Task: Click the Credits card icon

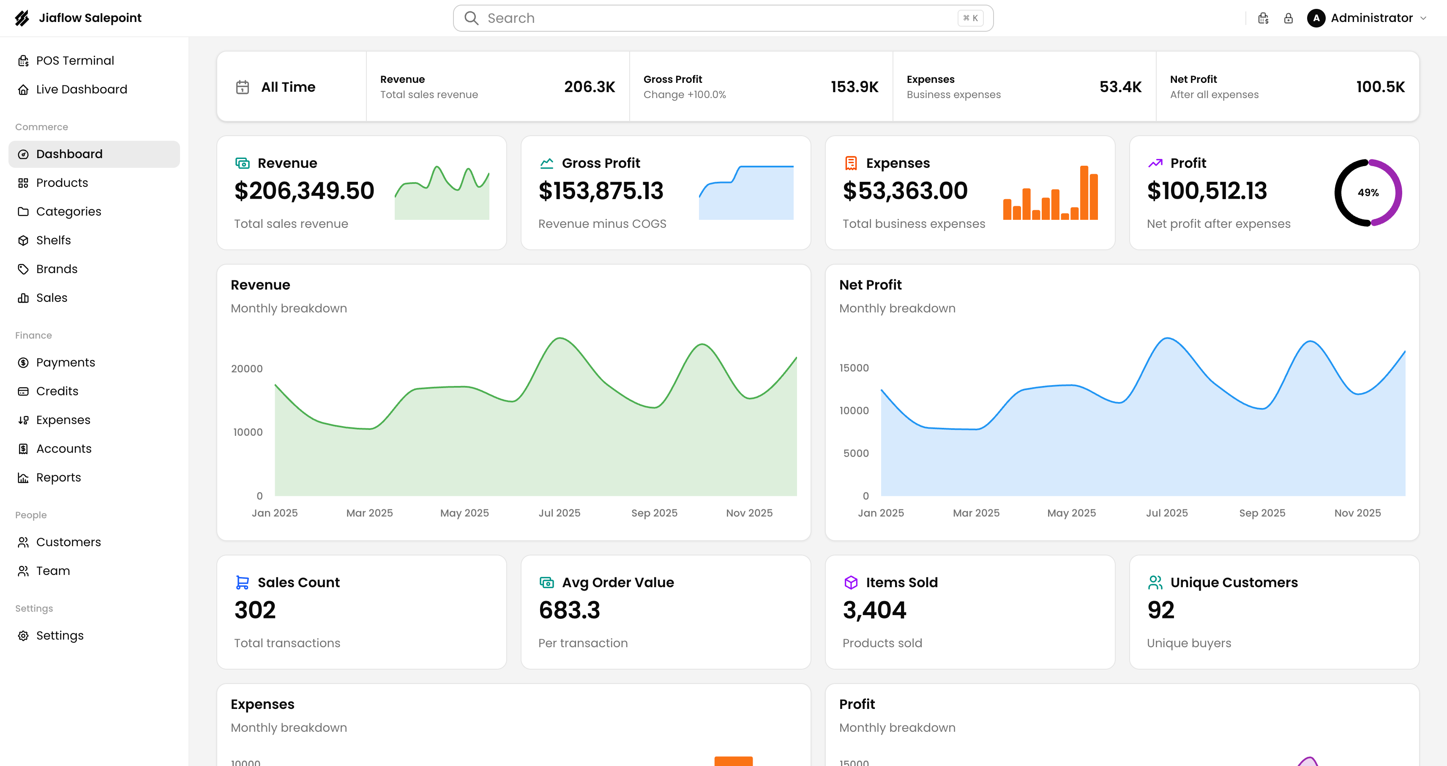Action: [x=23, y=391]
